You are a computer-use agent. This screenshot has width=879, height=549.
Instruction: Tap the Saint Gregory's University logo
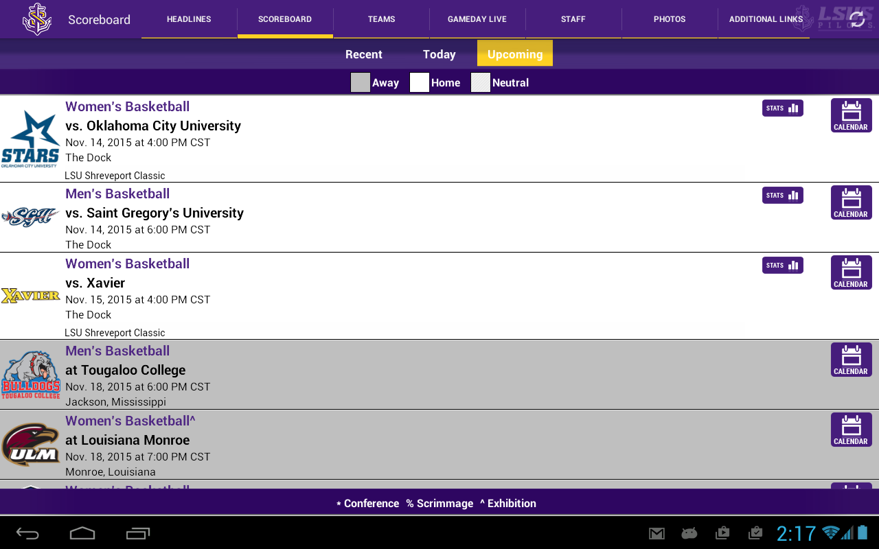click(30, 218)
